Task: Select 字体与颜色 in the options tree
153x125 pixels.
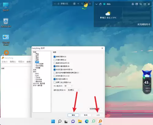Action: click(39, 66)
